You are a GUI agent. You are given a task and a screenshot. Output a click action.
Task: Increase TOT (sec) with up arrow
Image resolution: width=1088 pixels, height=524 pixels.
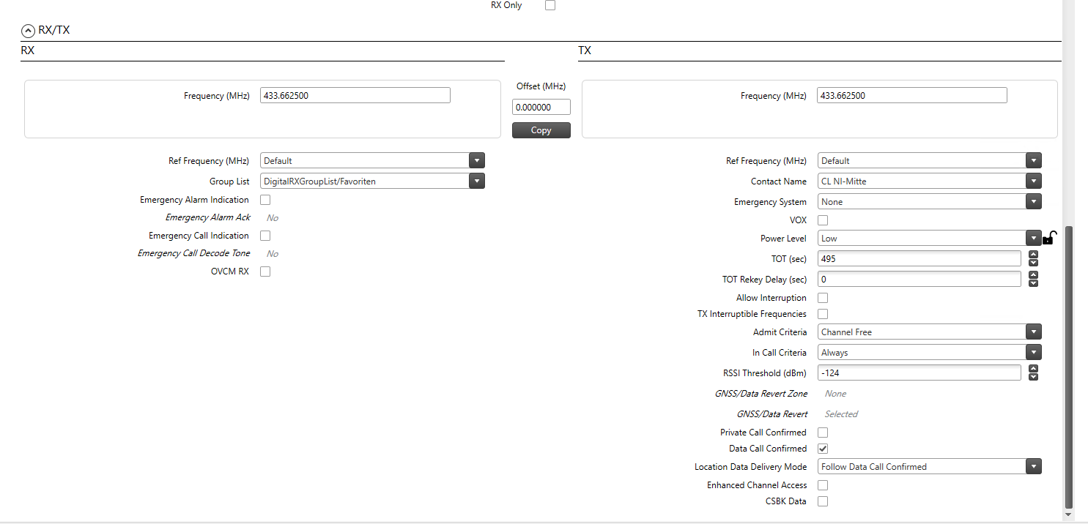click(1033, 255)
